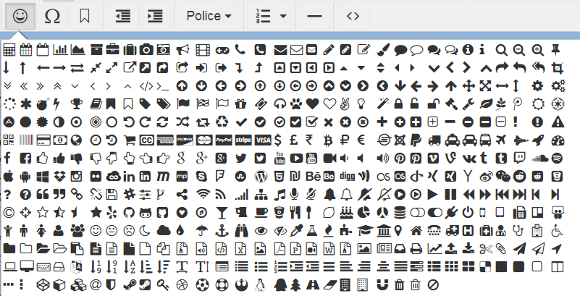Screen dimensions: 580x296
Task: Insert the umbrella icon
Action: tap(201, 231)
